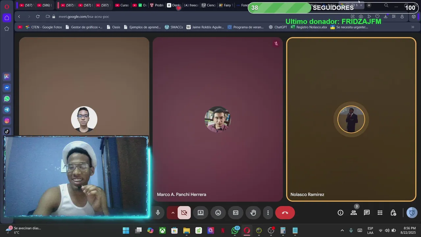Switch to Proble... tab
The width and height of the screenshot is (421, 237).
(157, 5)
